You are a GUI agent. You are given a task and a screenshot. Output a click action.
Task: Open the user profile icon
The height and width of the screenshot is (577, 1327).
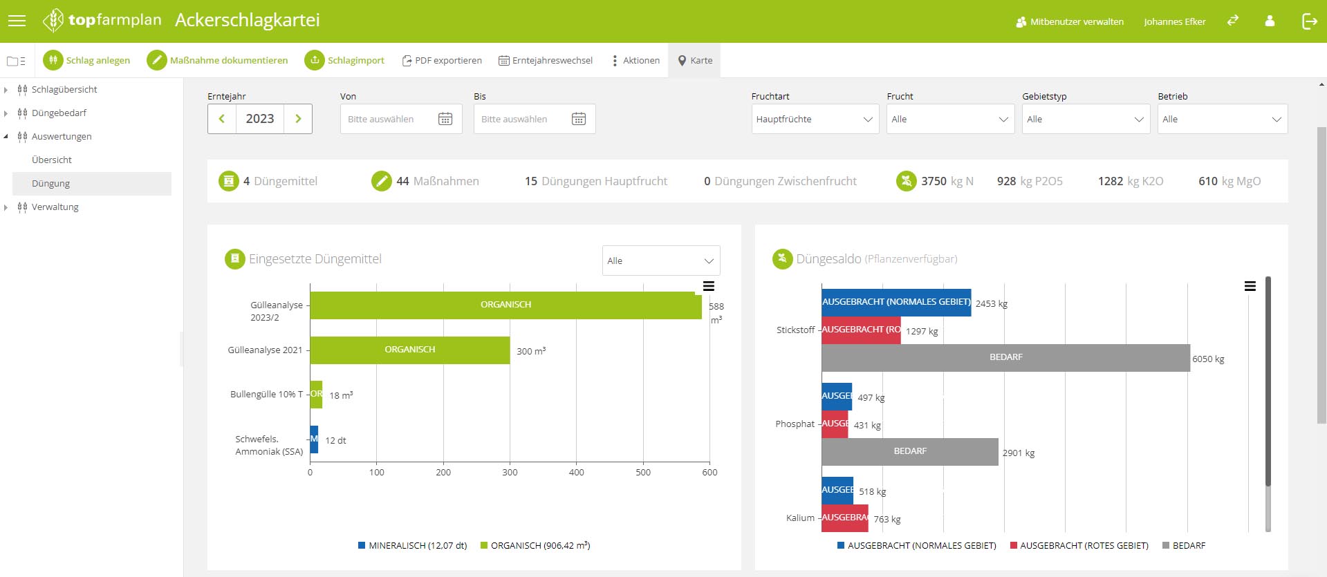point(1270,21)
